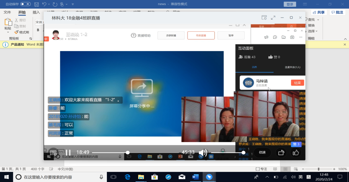This screenshot has height=182, width=349.
Task: Open the File tab in Word
Action: [7, 12]
